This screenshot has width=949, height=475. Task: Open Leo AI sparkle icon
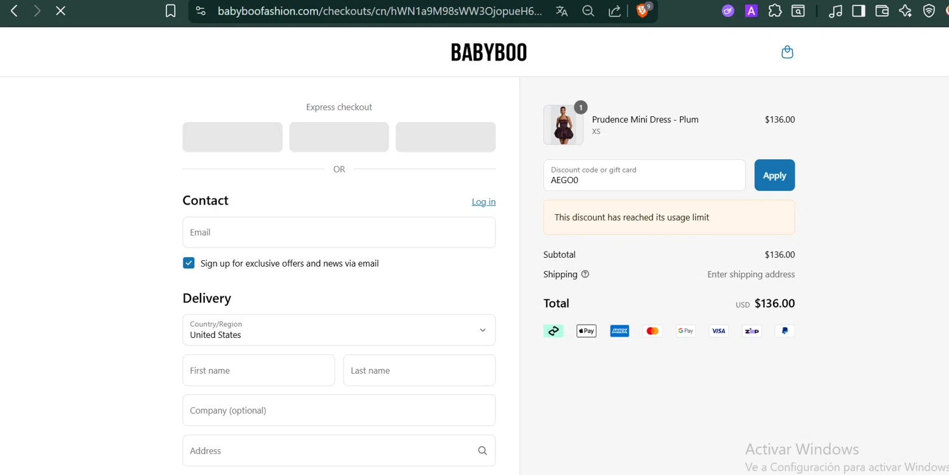905,11
